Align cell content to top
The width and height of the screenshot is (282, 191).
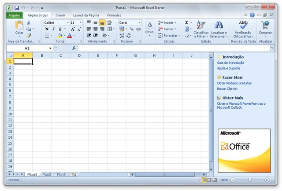89,22
